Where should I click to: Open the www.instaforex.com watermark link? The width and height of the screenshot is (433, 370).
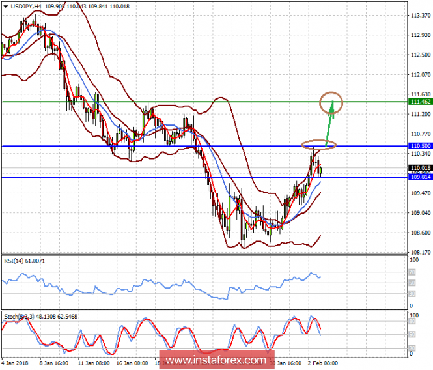(x=216, y=360)
